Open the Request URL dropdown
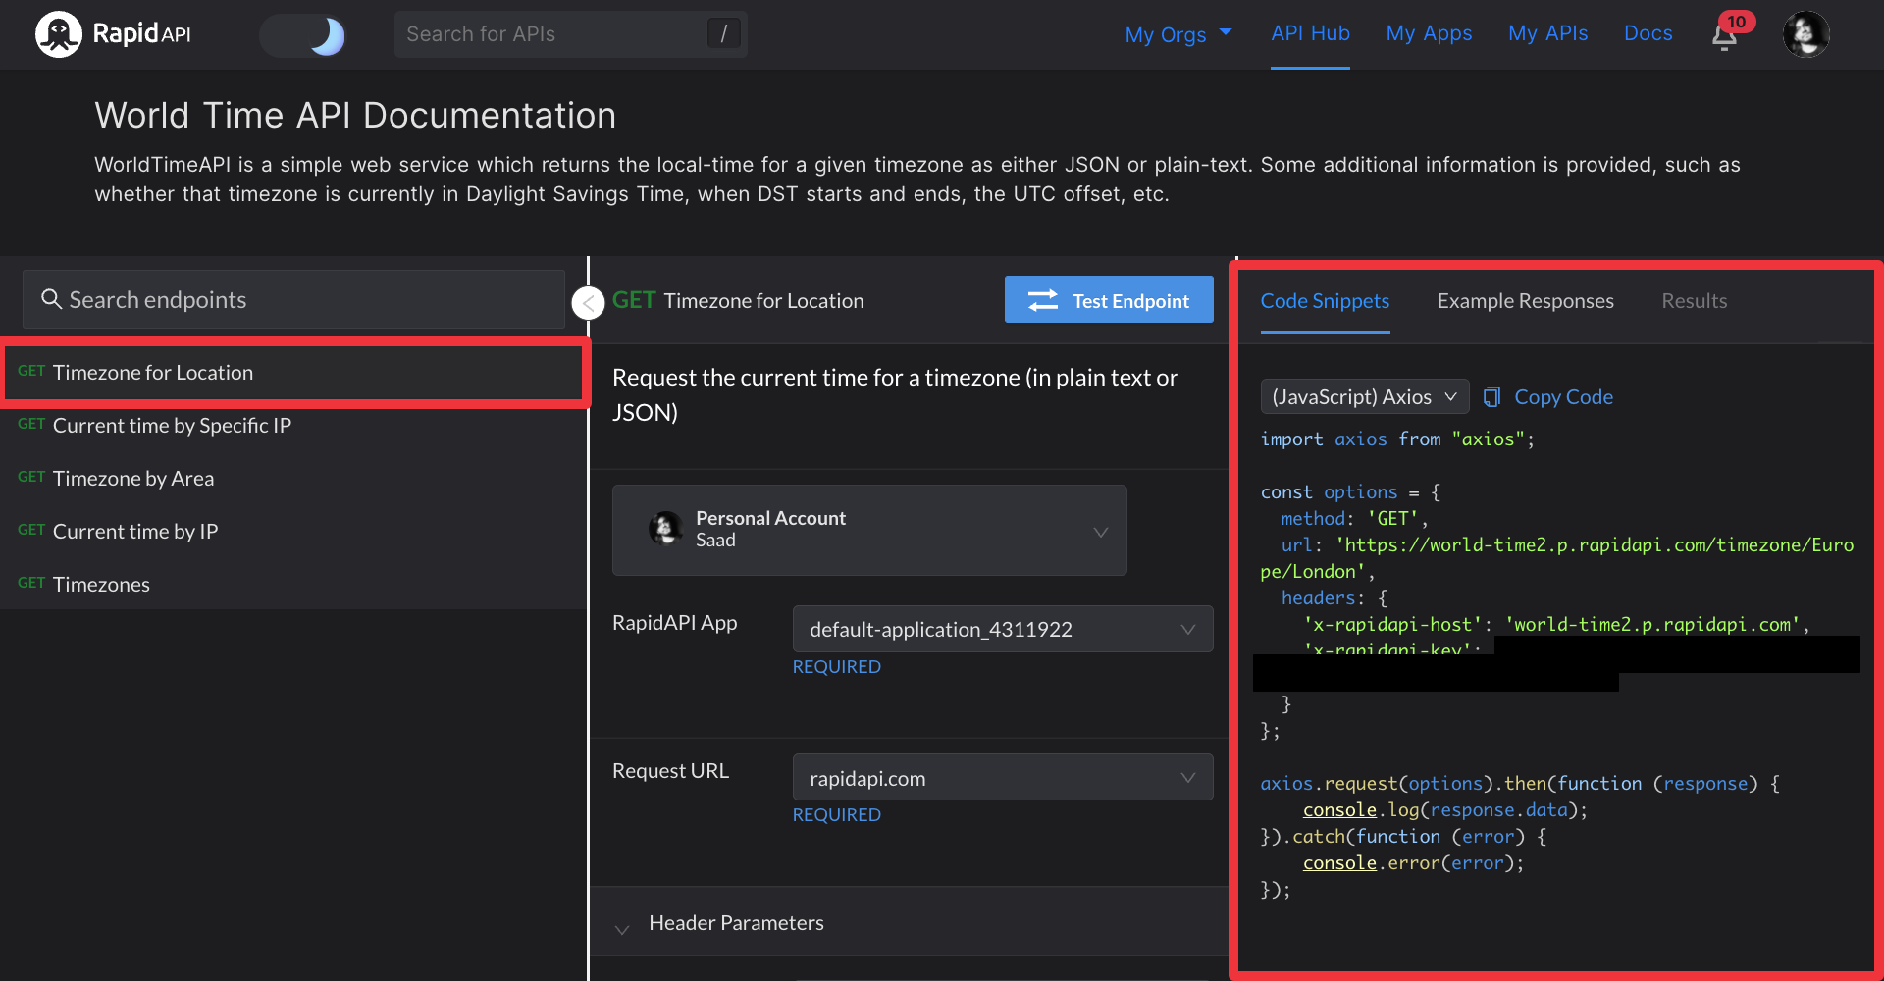 click(x=1003, y=778)
